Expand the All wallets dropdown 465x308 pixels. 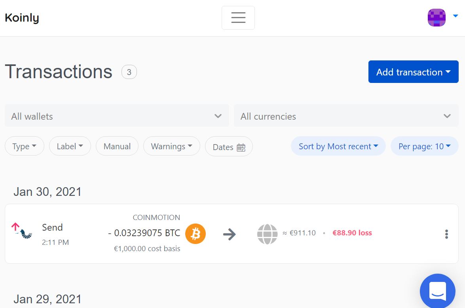pos(117,116)
